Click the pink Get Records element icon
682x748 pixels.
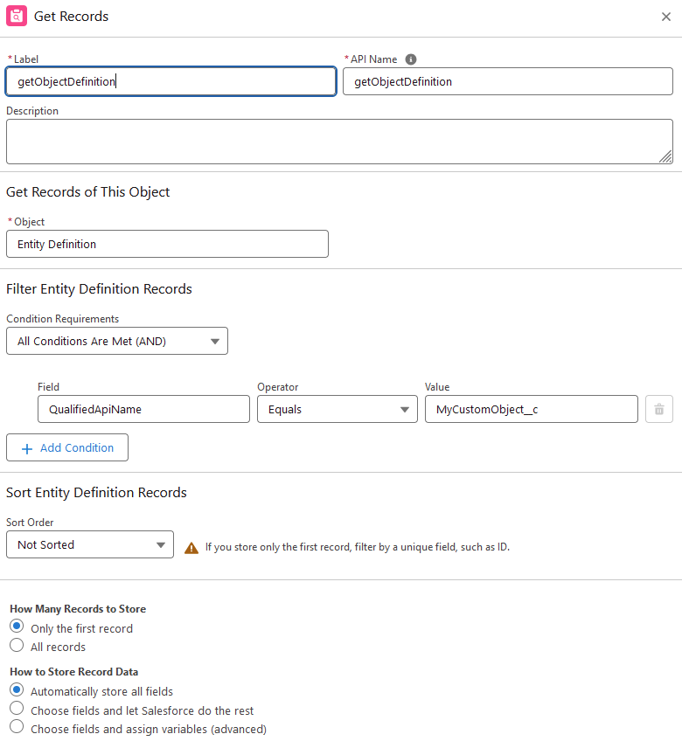[17, 17]
